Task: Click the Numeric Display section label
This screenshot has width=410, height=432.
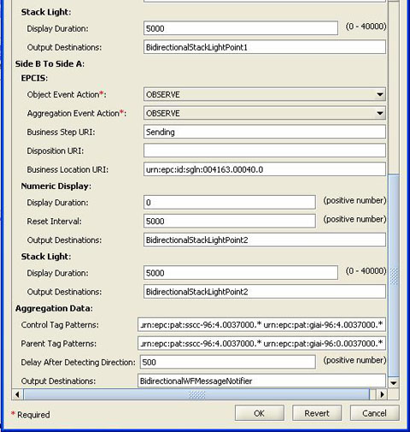Action: (x=56, y=186)
